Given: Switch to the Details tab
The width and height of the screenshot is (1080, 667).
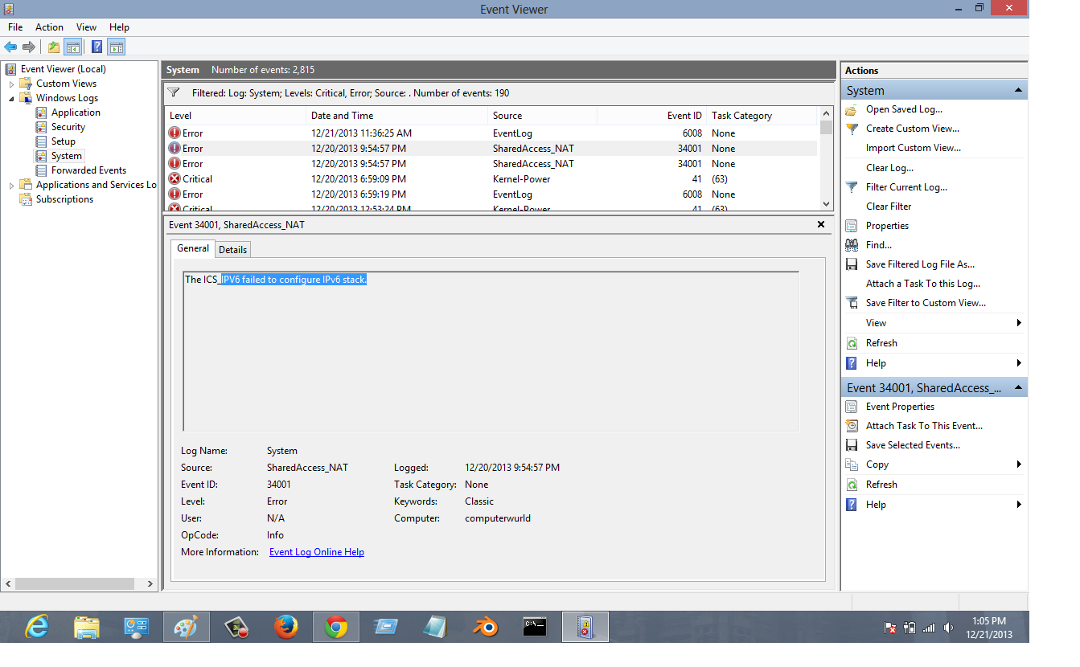Looking at the screenshot, I should [232, 249].
